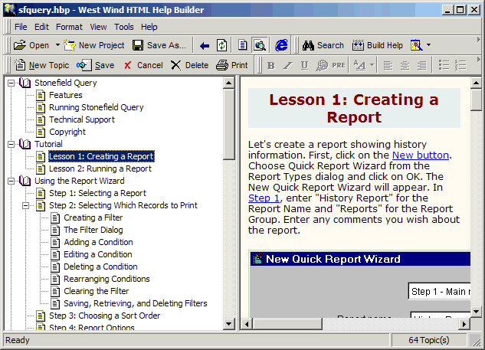Click the Open project toolbar button
This screenshot has width=485, height=350.
31,45
